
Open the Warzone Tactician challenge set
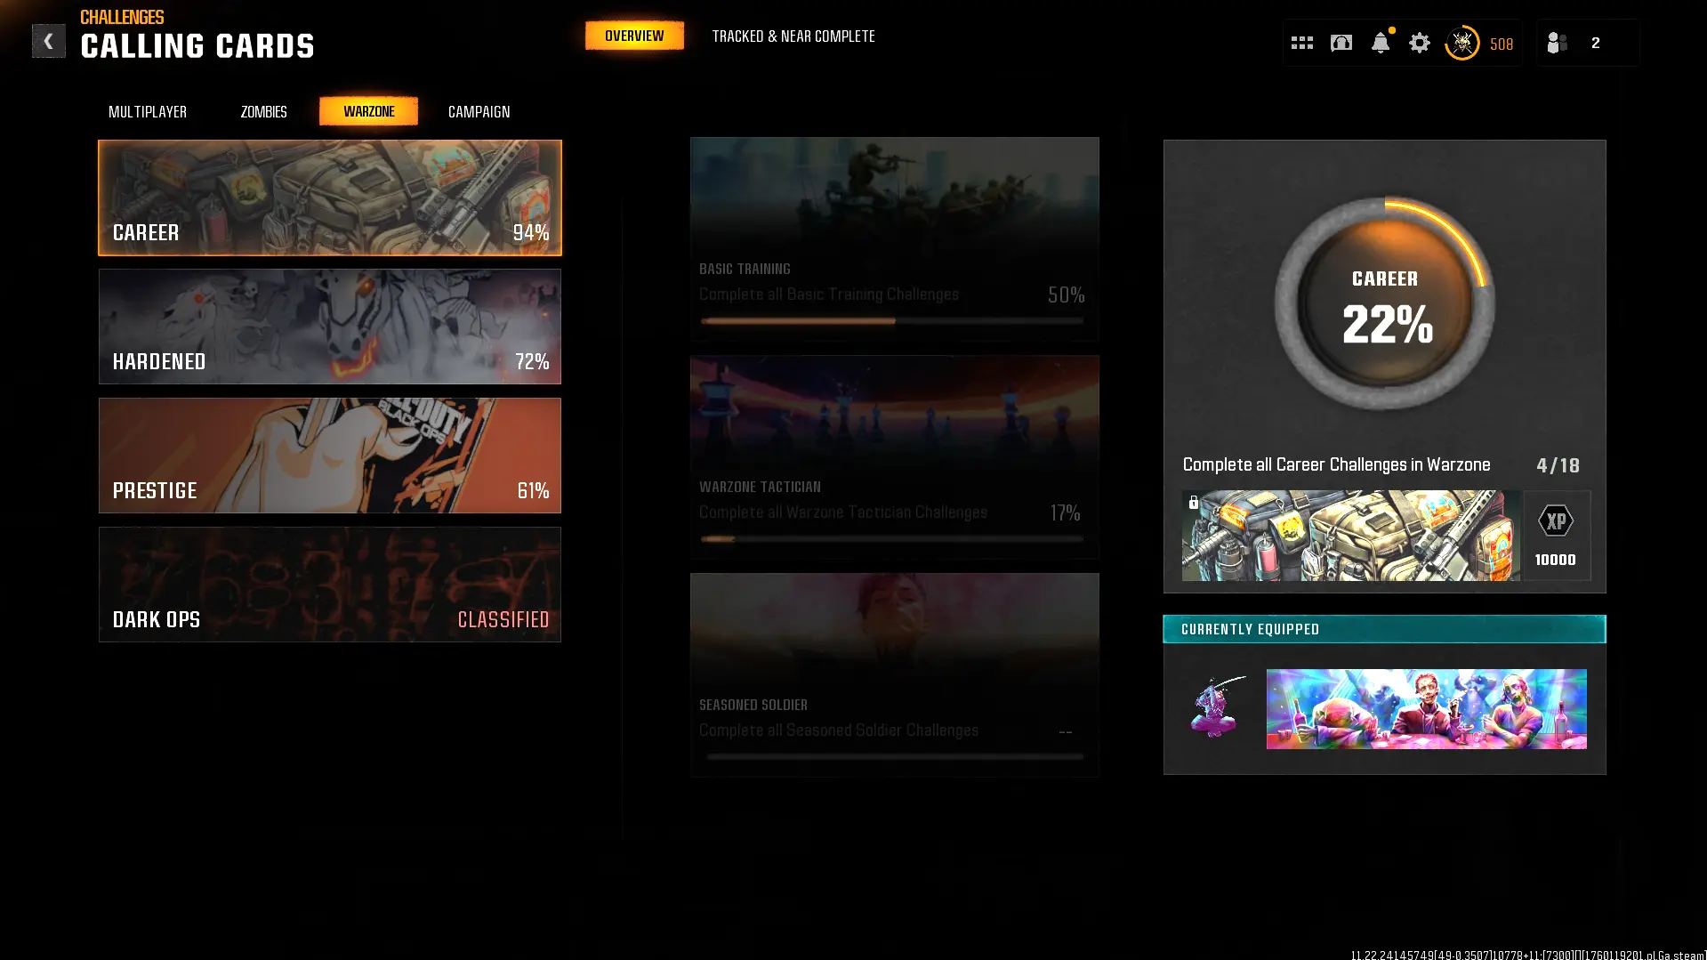point(895,456)
